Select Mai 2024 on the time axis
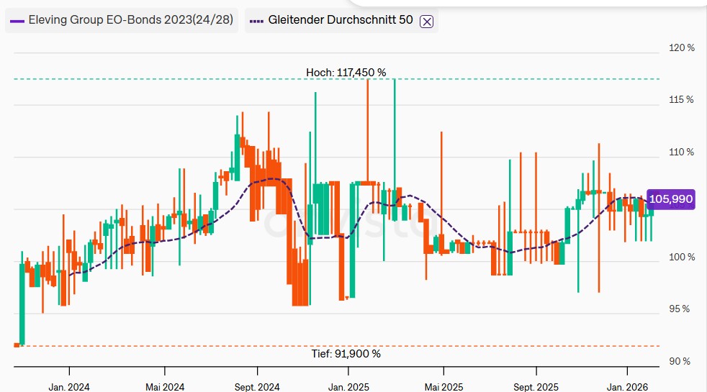Viewport: 707px width, 392px height. [x=164, y=387]
